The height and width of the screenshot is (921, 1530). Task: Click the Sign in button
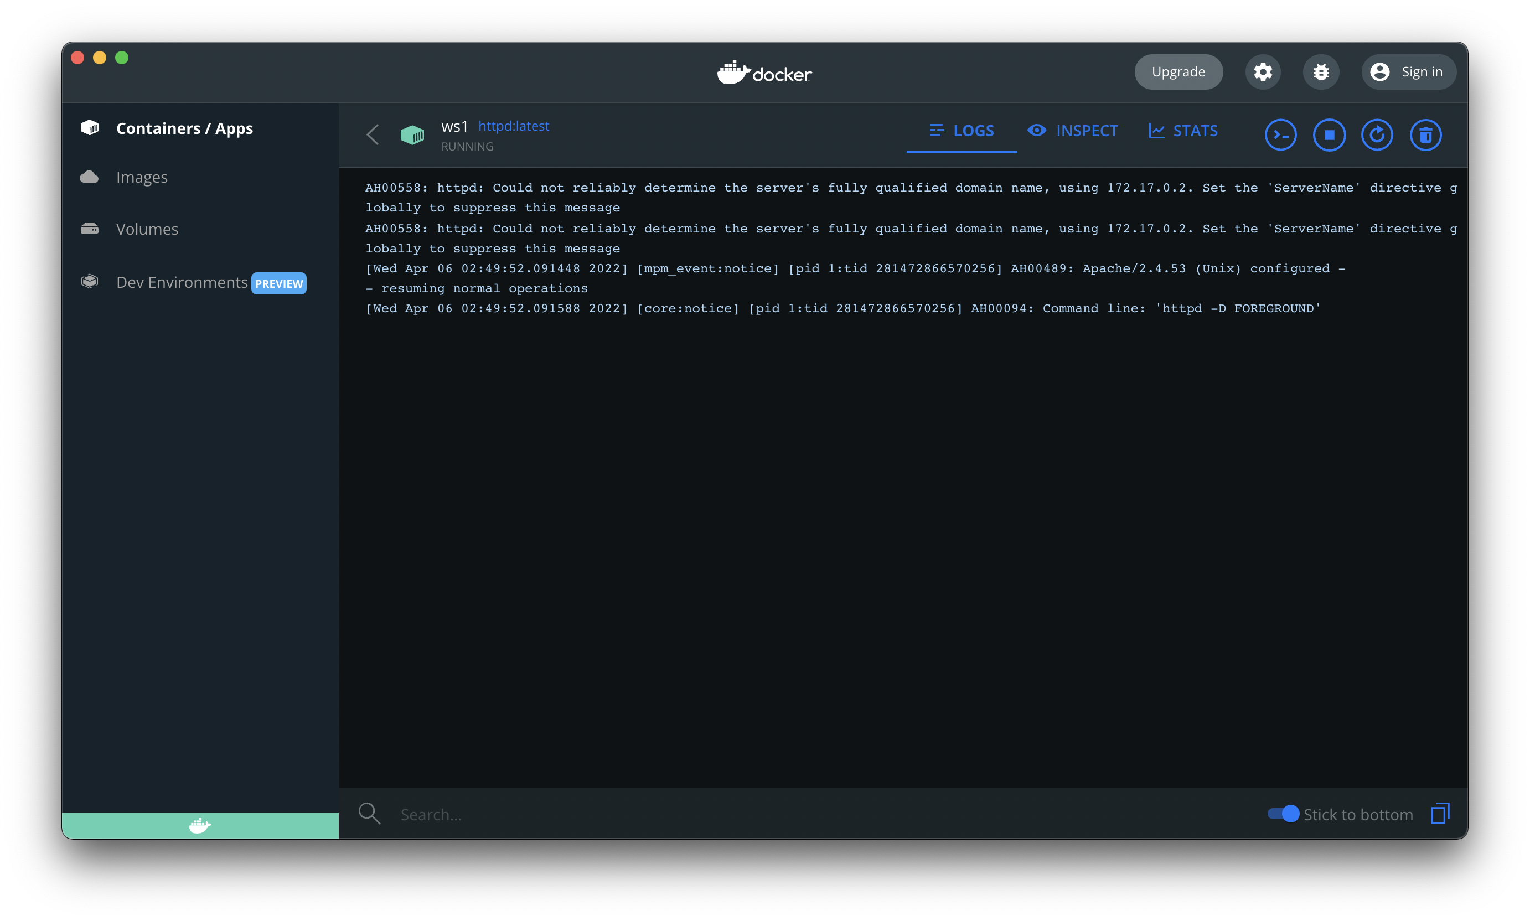pyautogui.click(x=1408, y=72)
